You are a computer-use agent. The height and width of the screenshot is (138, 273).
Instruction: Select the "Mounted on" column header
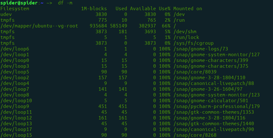(187, 9)
